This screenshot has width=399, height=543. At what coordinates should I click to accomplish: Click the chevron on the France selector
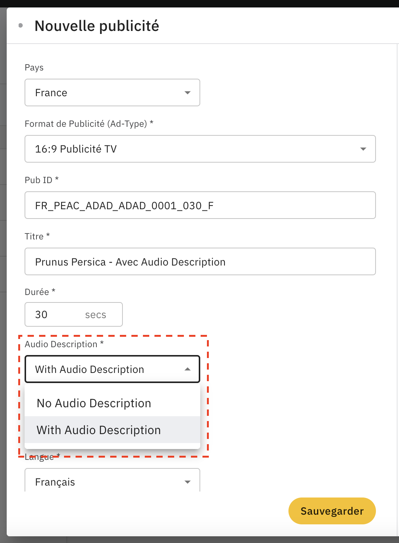(x=188, y=92)
